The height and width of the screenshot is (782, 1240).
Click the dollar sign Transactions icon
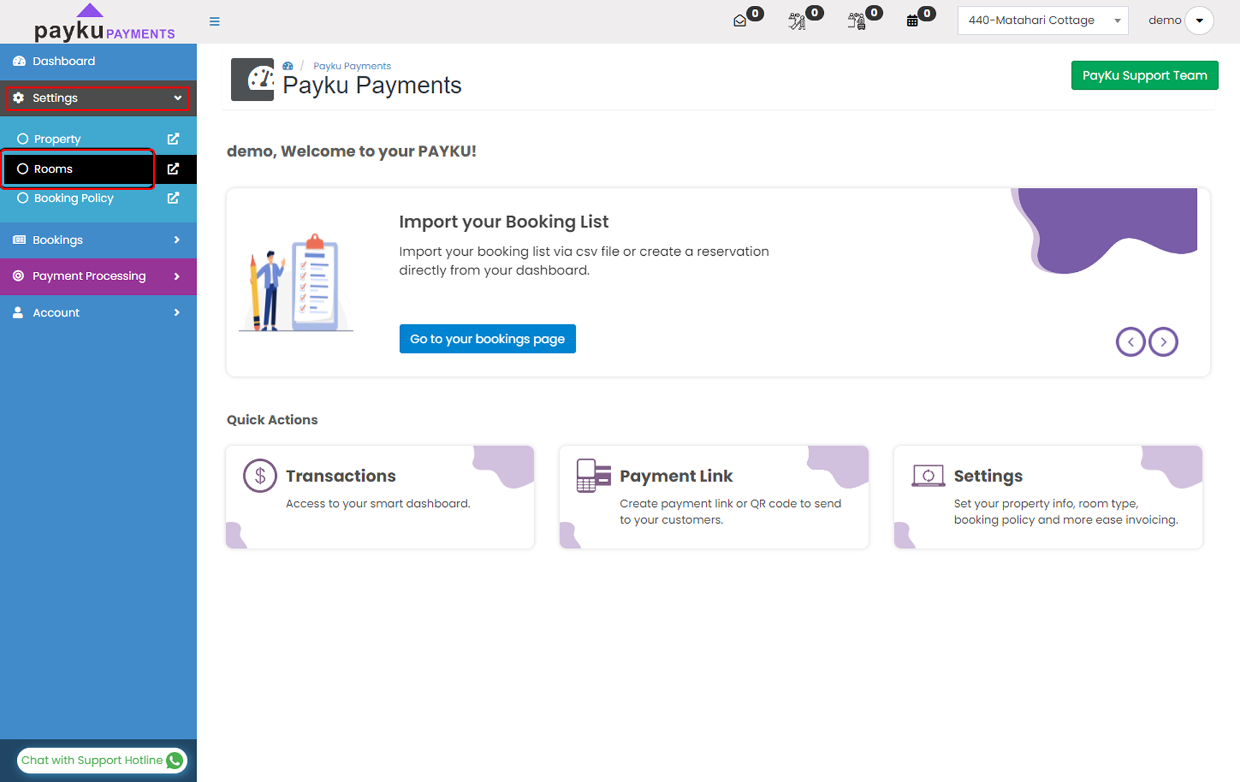(260, 476)
